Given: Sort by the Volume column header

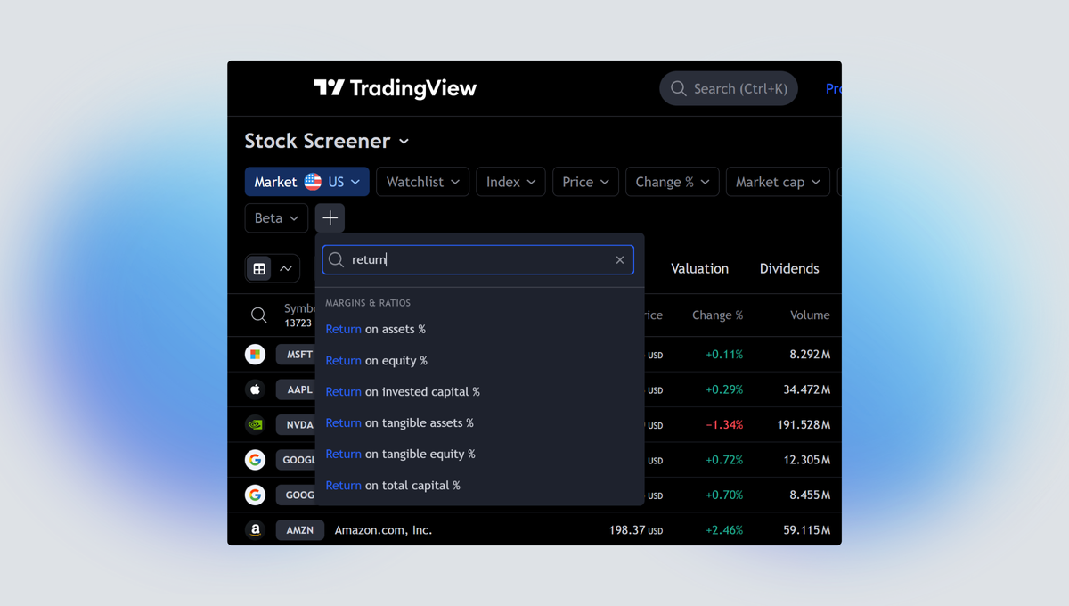Looking at the screenshot, I should click(x=810, y=315).
